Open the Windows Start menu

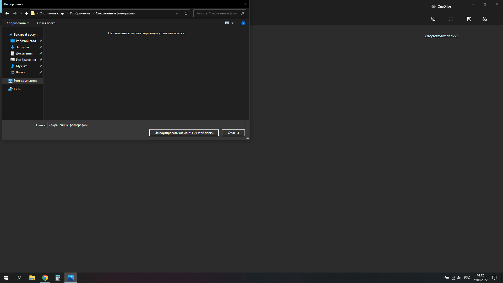(x=6, y=278)
